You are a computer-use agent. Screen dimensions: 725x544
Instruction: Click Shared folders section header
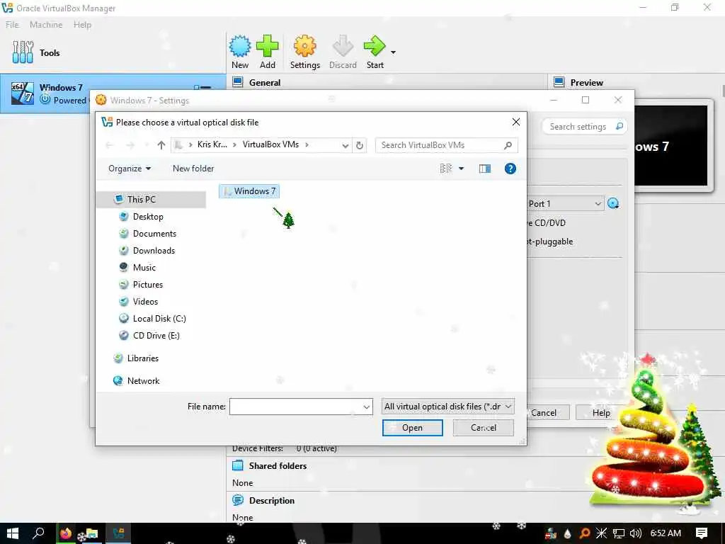[278, 466]
